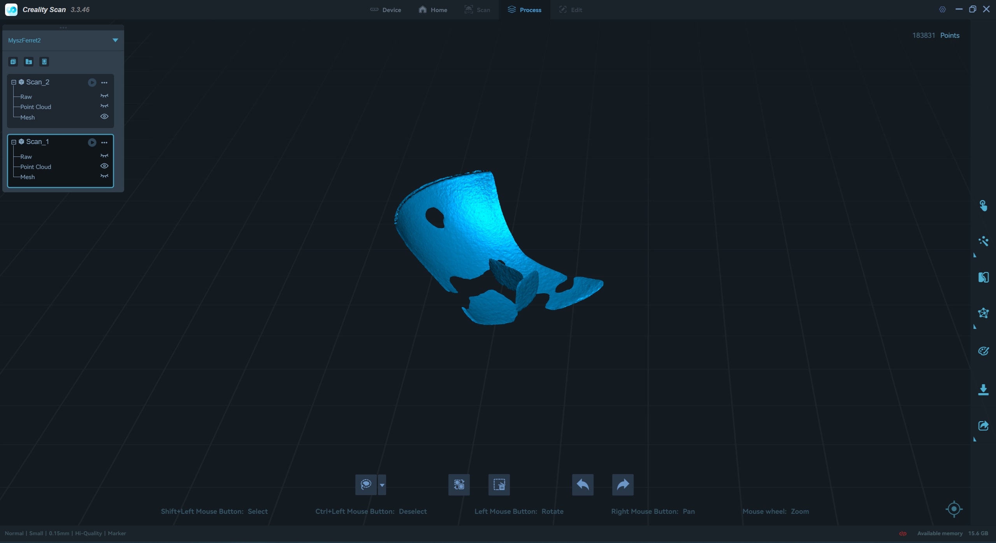The width and height of the screenshot is (996, 543).
Task: Select the lasso selection tool
Action: [366, 485]
